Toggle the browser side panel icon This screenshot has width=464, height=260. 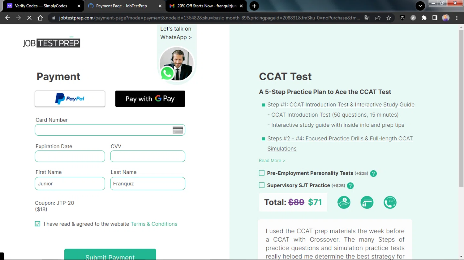pos(435,18)
